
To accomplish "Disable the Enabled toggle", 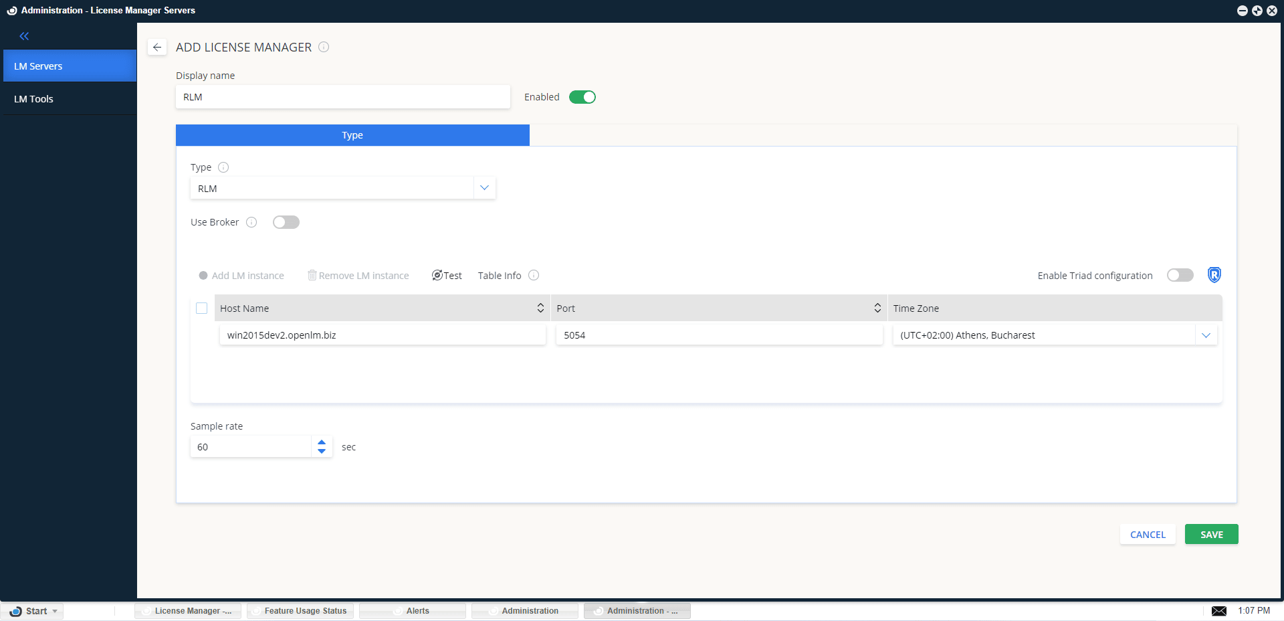I will 582,97.
